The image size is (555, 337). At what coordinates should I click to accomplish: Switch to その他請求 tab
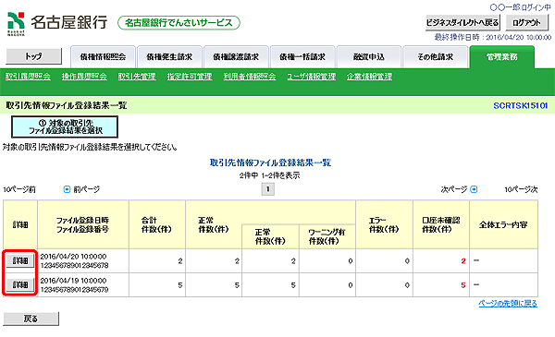pyautogui.click(x=436, y=57)
